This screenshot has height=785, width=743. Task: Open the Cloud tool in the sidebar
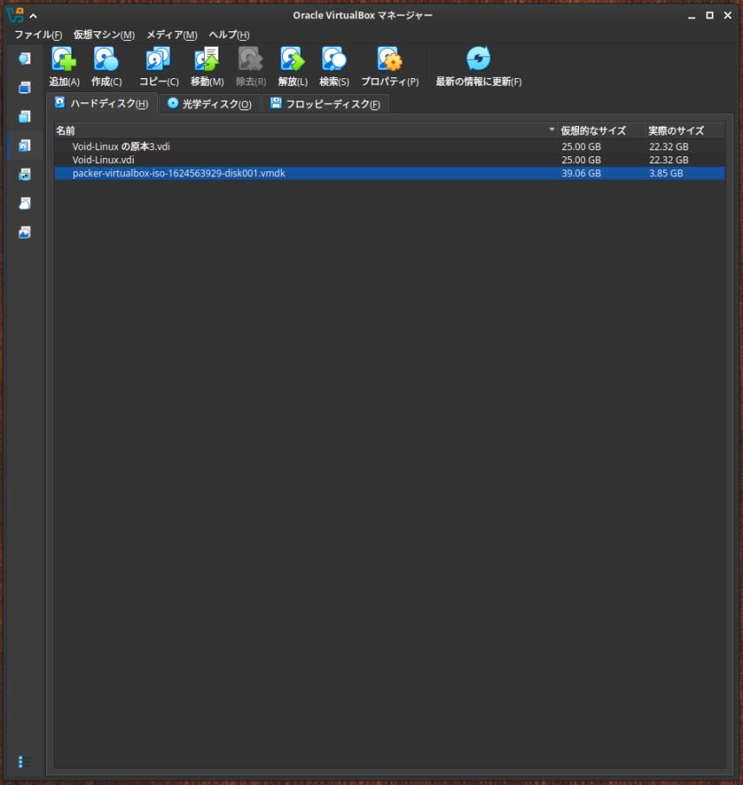click(24, 203)
